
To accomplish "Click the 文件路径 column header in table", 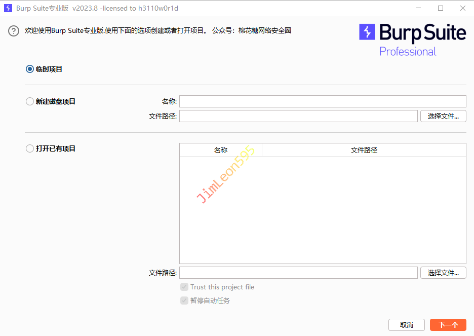I will pyautogui.click(x=364, y=150).
